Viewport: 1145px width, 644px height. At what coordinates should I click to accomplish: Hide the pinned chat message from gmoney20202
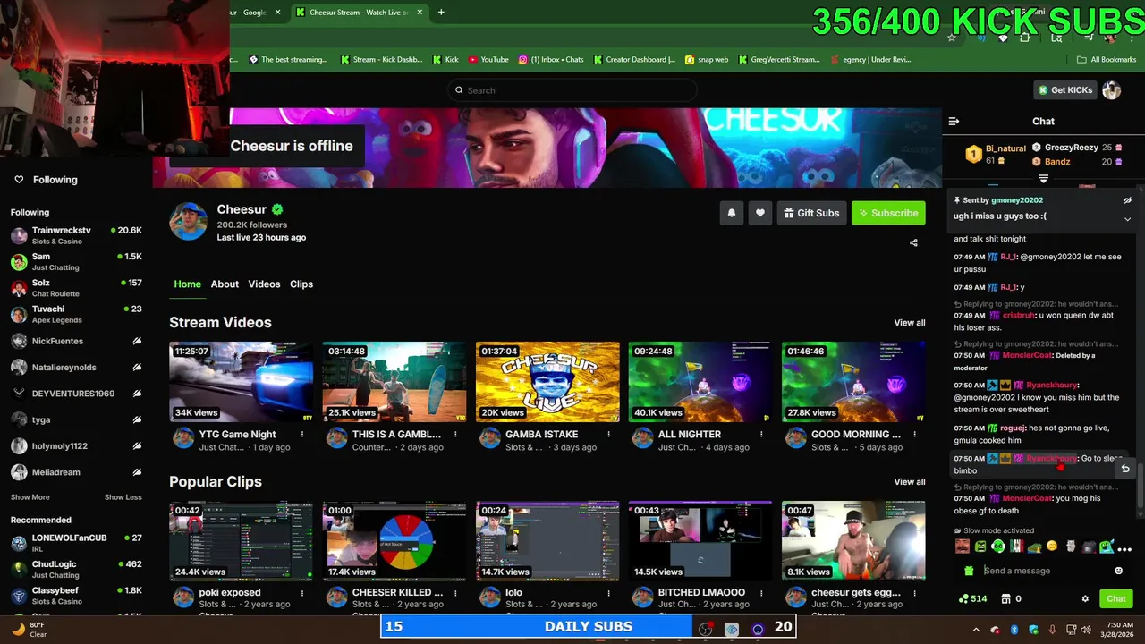pyautogui.click(x=1127, y=200)
